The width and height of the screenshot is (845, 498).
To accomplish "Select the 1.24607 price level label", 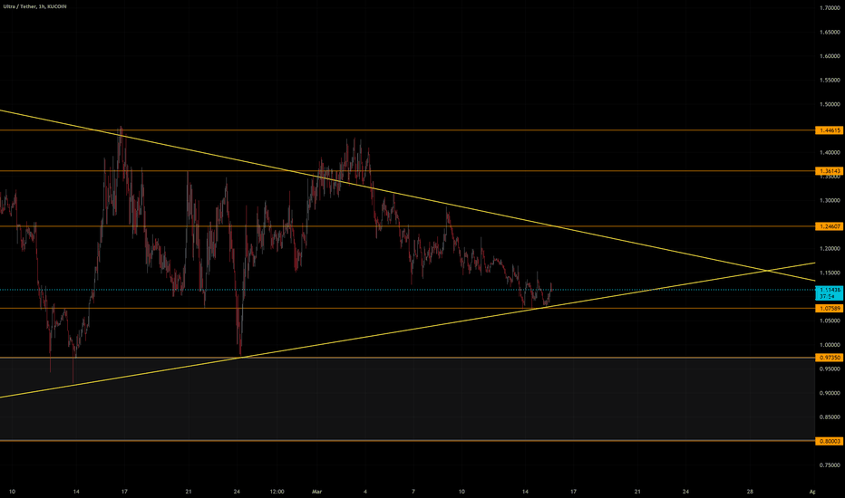I will point(830,226).
